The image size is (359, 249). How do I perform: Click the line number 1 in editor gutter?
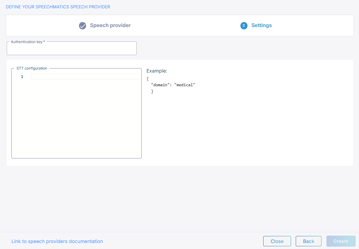tap(22, 77)
